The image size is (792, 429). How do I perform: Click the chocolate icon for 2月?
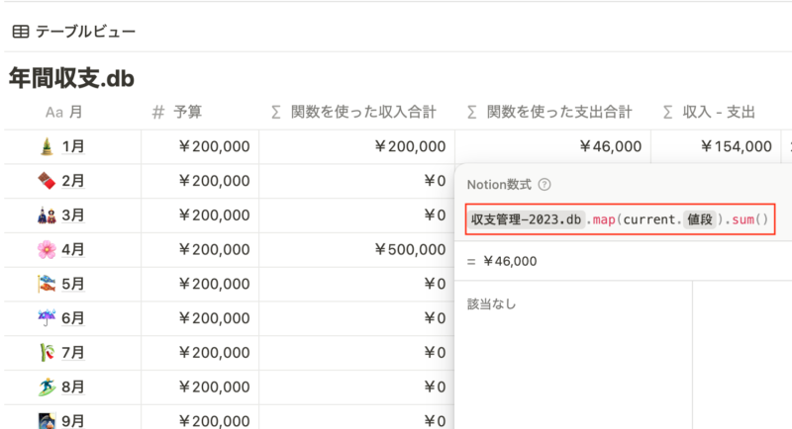point(47,181)
